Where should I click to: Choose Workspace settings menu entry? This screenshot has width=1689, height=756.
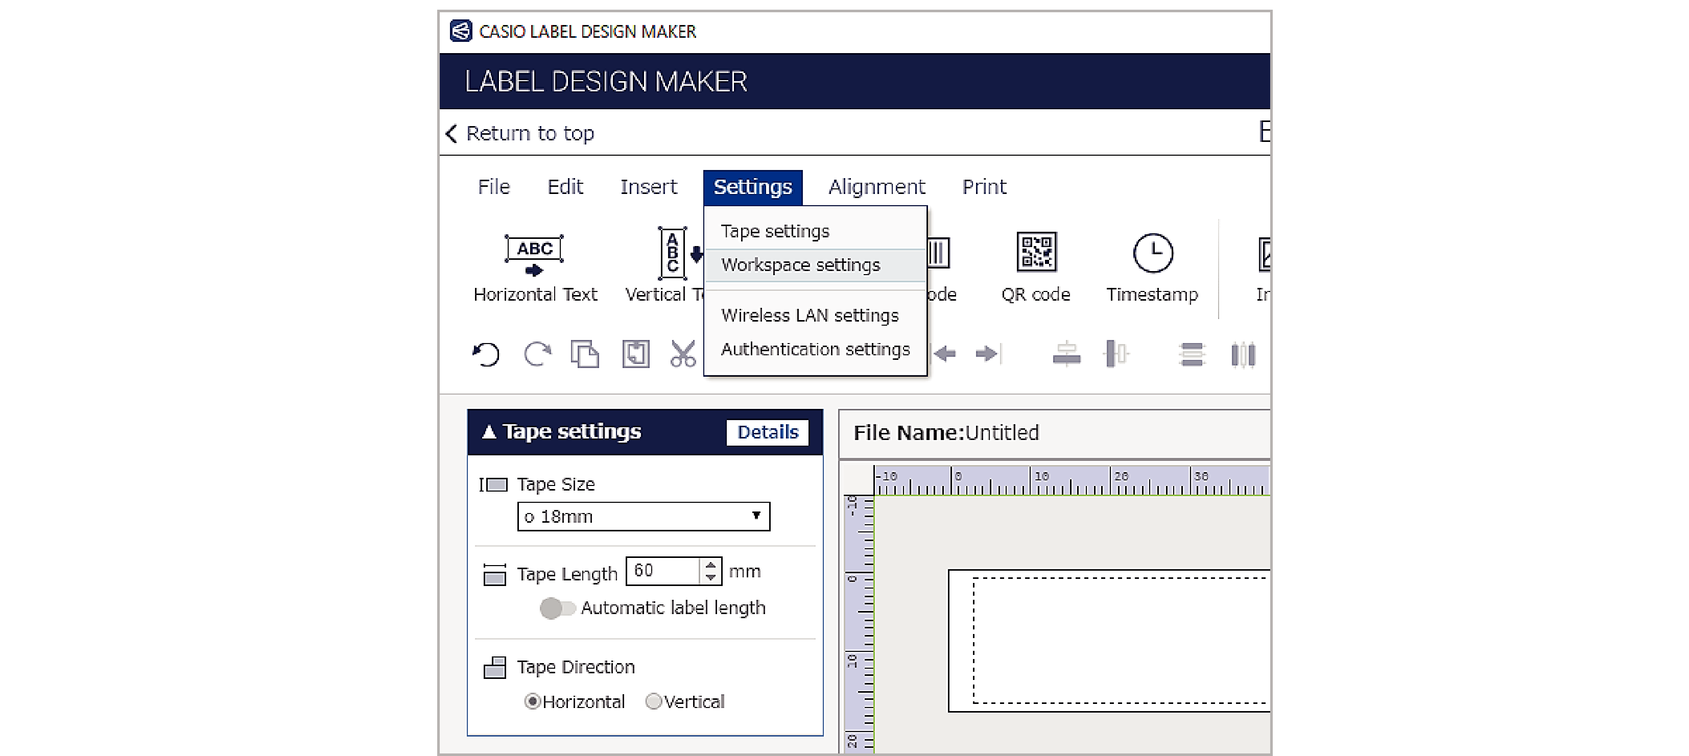pos(815,265)
